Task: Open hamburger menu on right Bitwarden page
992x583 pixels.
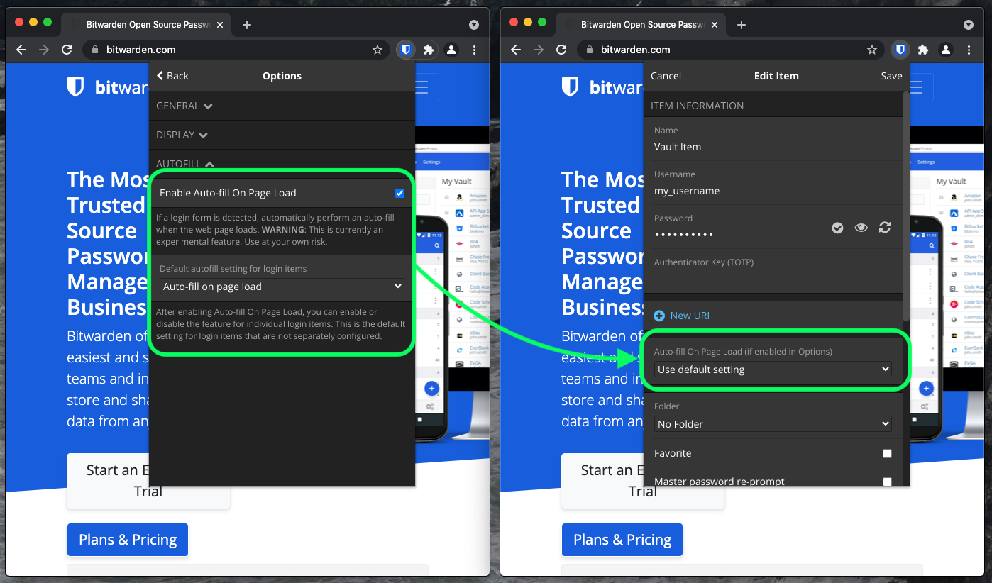Action: pos(917,87)
